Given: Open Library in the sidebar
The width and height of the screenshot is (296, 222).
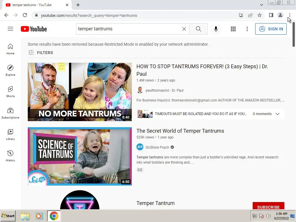Looking at the screenshot, I should pos(10,135).
